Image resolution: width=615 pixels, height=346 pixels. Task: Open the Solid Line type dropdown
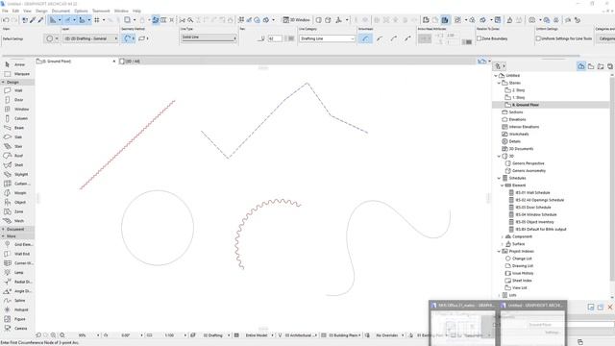tap(209, 37)
